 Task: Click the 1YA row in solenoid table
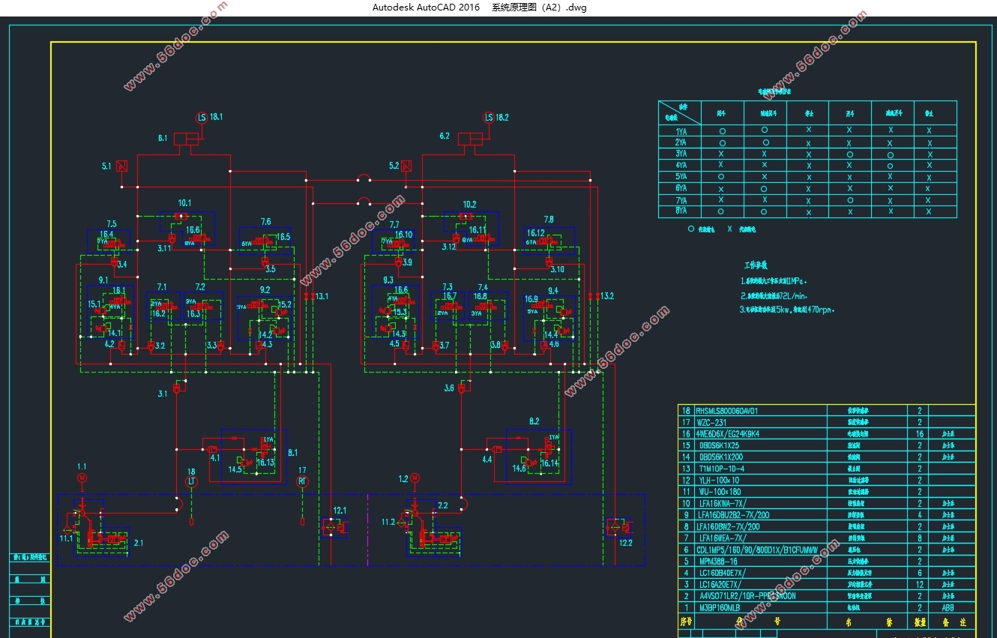point(681,131)
